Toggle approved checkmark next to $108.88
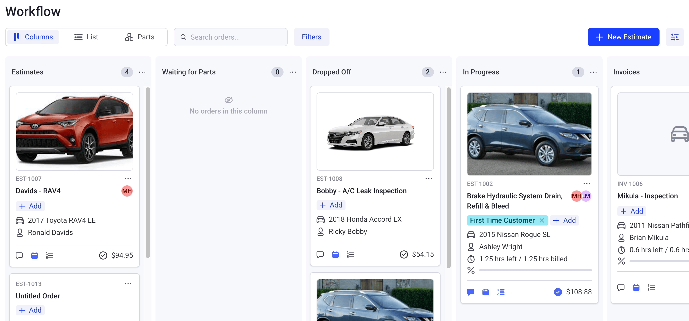The image size is (689, 321). click(x=558, y=292)
